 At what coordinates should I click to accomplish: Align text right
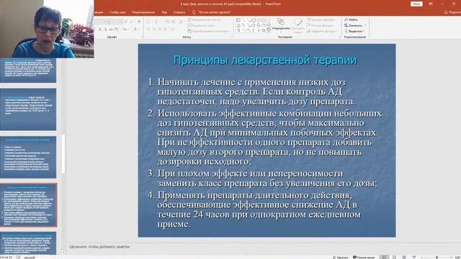point(160,29)
